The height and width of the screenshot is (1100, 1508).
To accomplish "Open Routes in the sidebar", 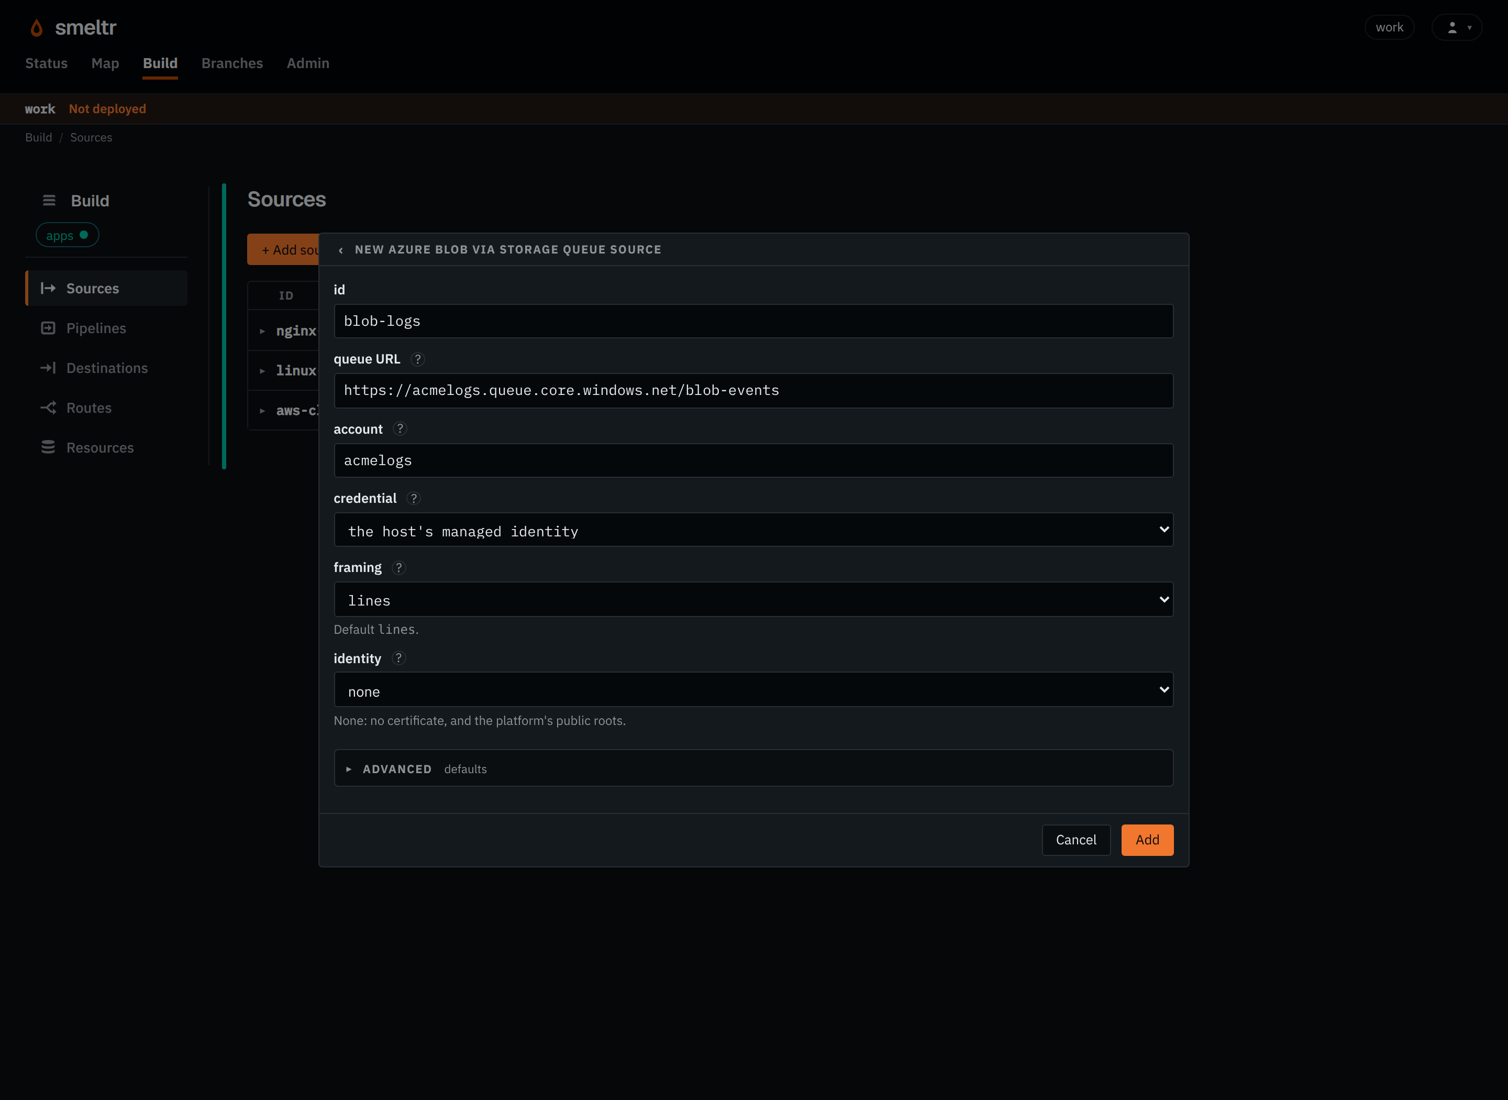I will coord(106,408).
